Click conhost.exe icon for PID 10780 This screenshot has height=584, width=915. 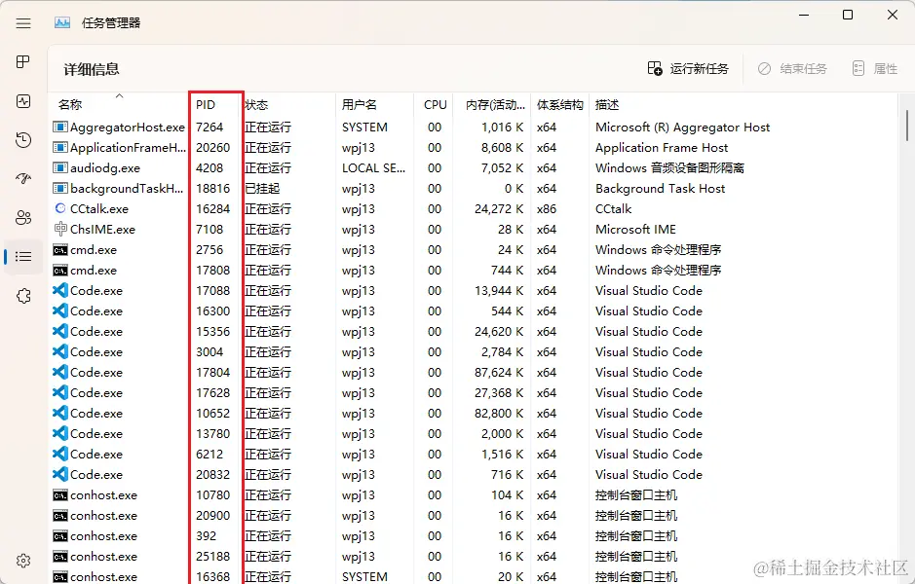click(60, 495)
